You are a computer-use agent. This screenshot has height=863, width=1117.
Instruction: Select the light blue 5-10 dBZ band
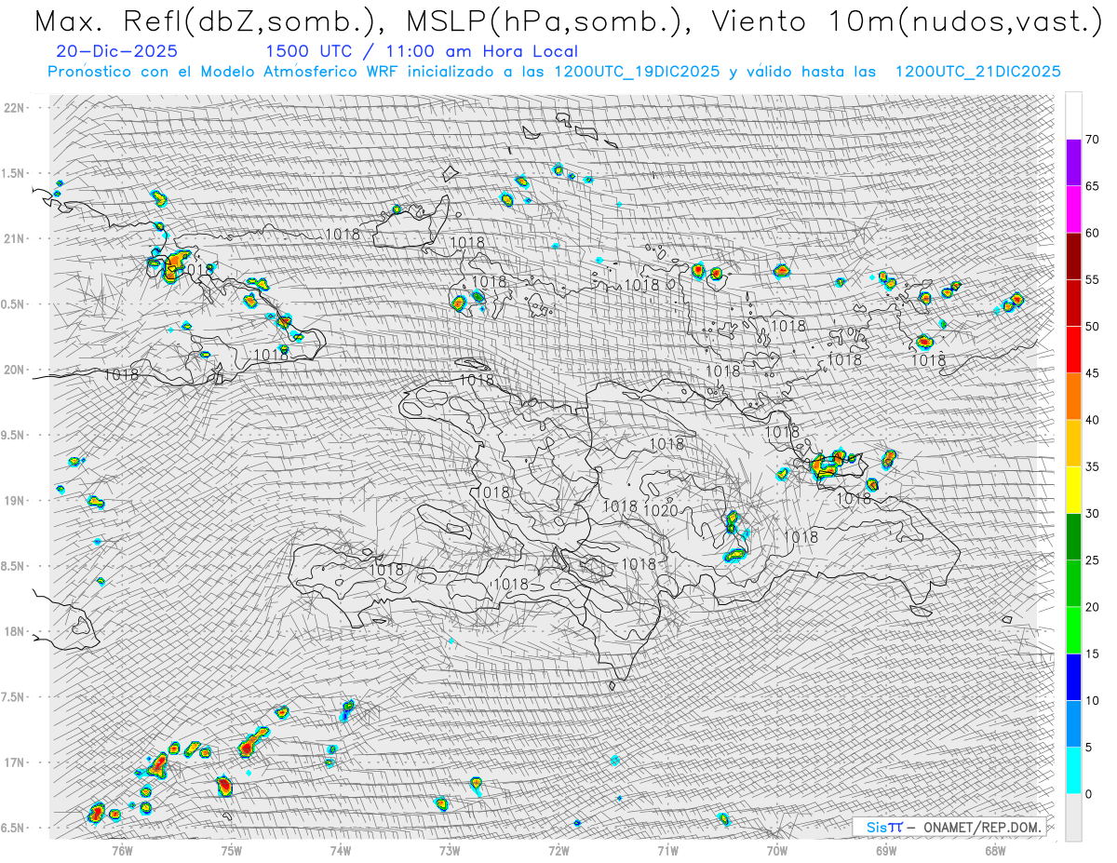1073,723
